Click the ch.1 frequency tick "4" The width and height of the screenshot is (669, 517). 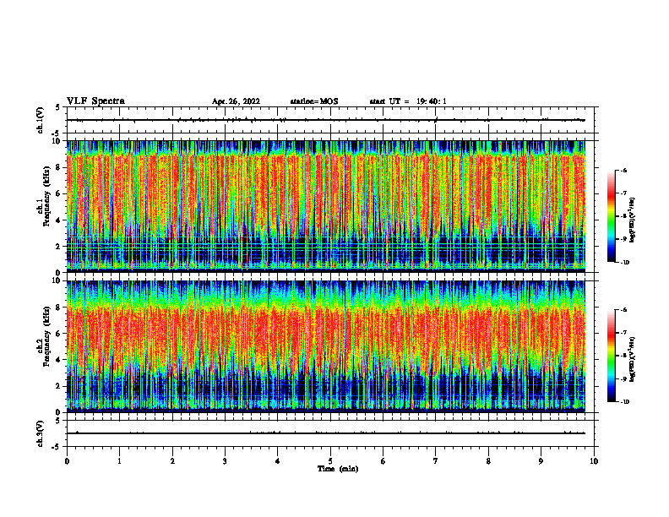[x=59, y=220]
